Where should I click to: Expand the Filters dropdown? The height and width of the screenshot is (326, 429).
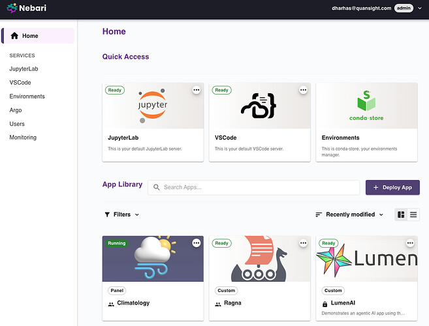pyautogui.click(x=121, y=215)
